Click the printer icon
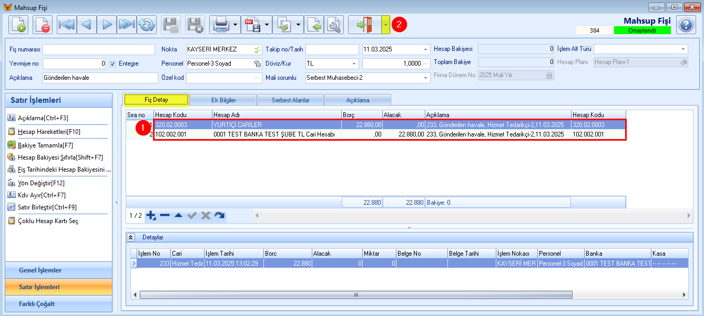The height and width of the screenshot is (316, 704). point(220,25)
